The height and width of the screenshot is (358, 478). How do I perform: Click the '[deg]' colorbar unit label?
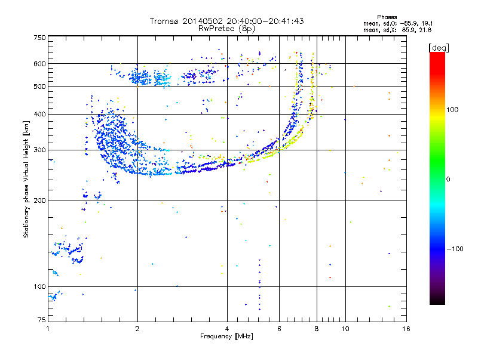[439, 48]
